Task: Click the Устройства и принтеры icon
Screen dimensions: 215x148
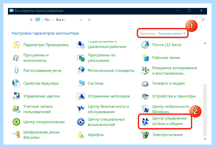Action: (145, 96)
